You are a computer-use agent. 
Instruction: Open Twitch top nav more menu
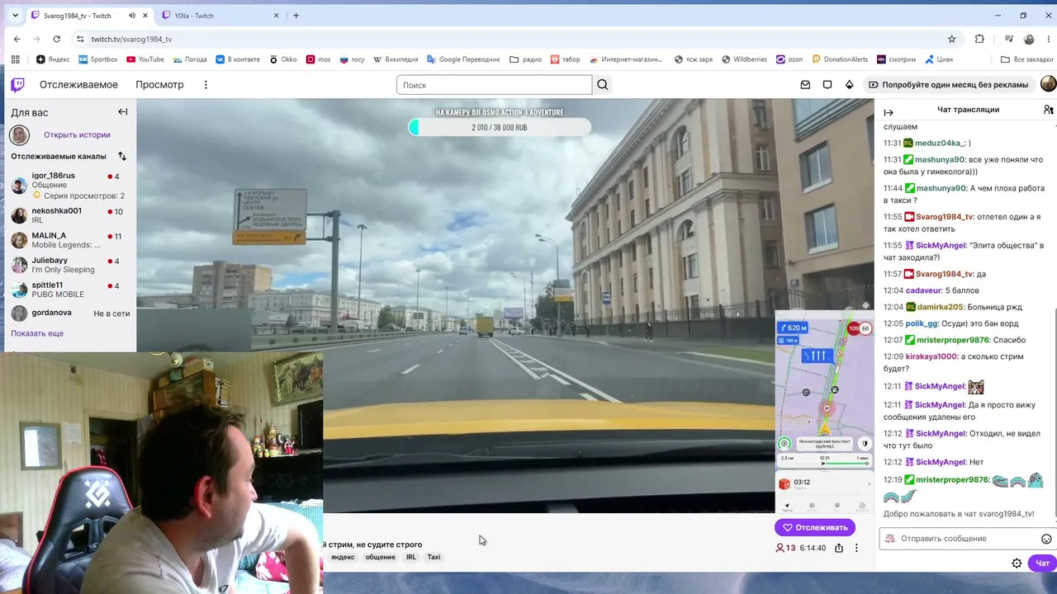206,84
